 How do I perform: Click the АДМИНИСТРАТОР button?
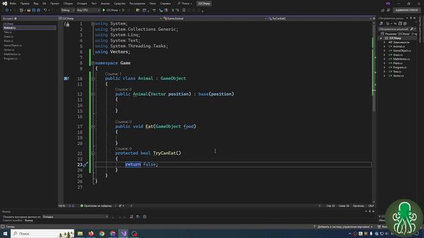click(x=407, y=11)
